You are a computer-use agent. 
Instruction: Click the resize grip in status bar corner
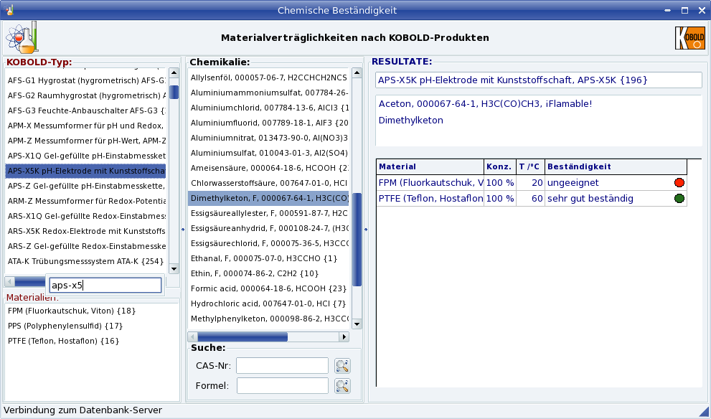pyautogui.click(x=704, y=412)
